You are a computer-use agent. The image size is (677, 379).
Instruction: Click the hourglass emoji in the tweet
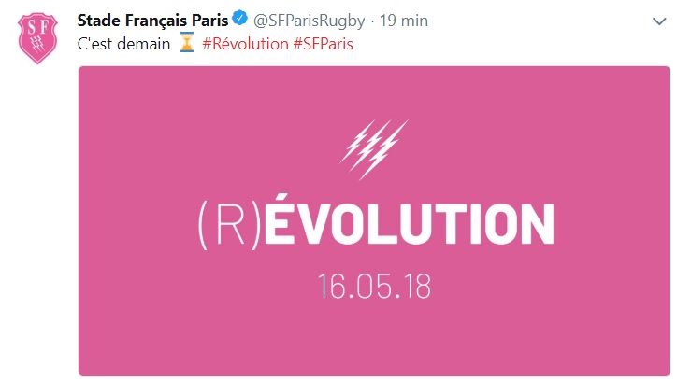pos(186,44)
